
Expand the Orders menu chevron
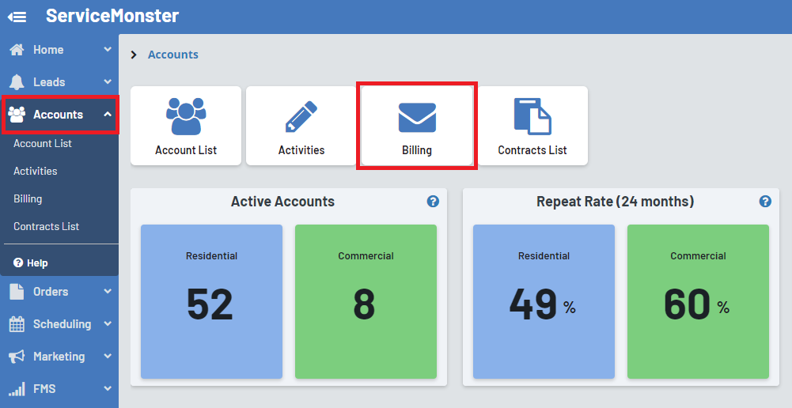[x=108, y=292]
